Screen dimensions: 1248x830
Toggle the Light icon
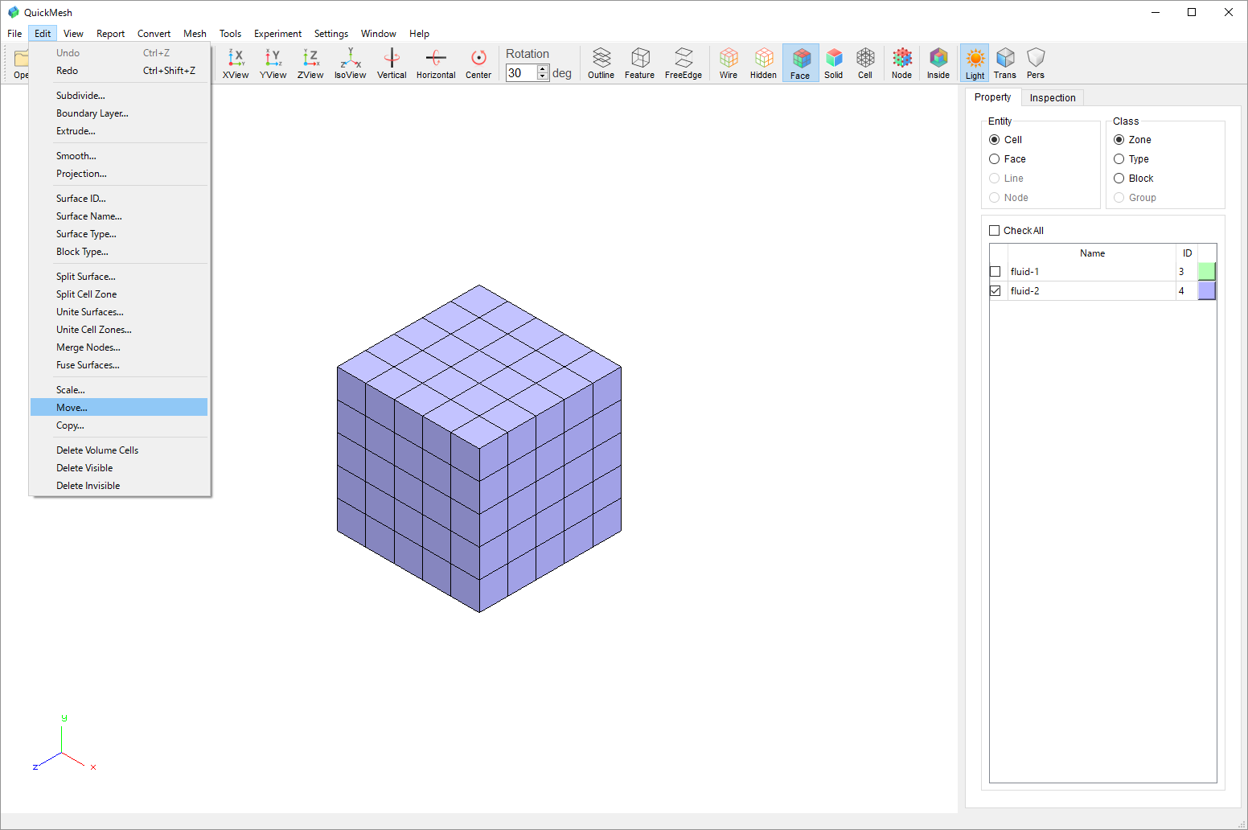[975, 63]
